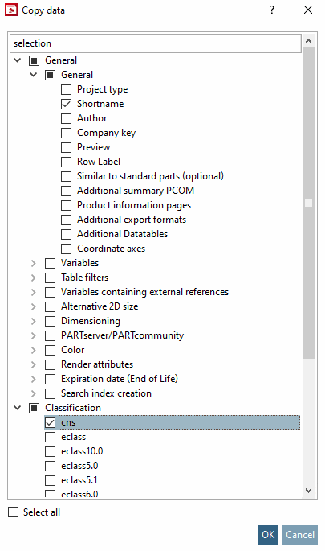The height and width of the screenshot is (551, 325).
Task: Expand the Variables tree node
Action: tap(34, 263)
